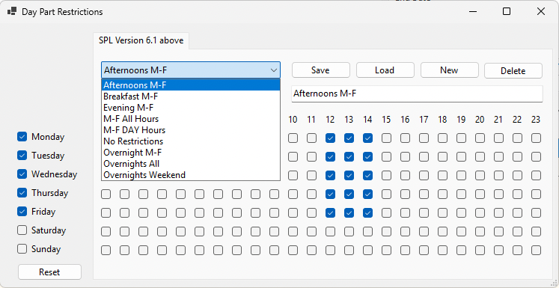
Task: Click the Save button
Action: point(320,70)
